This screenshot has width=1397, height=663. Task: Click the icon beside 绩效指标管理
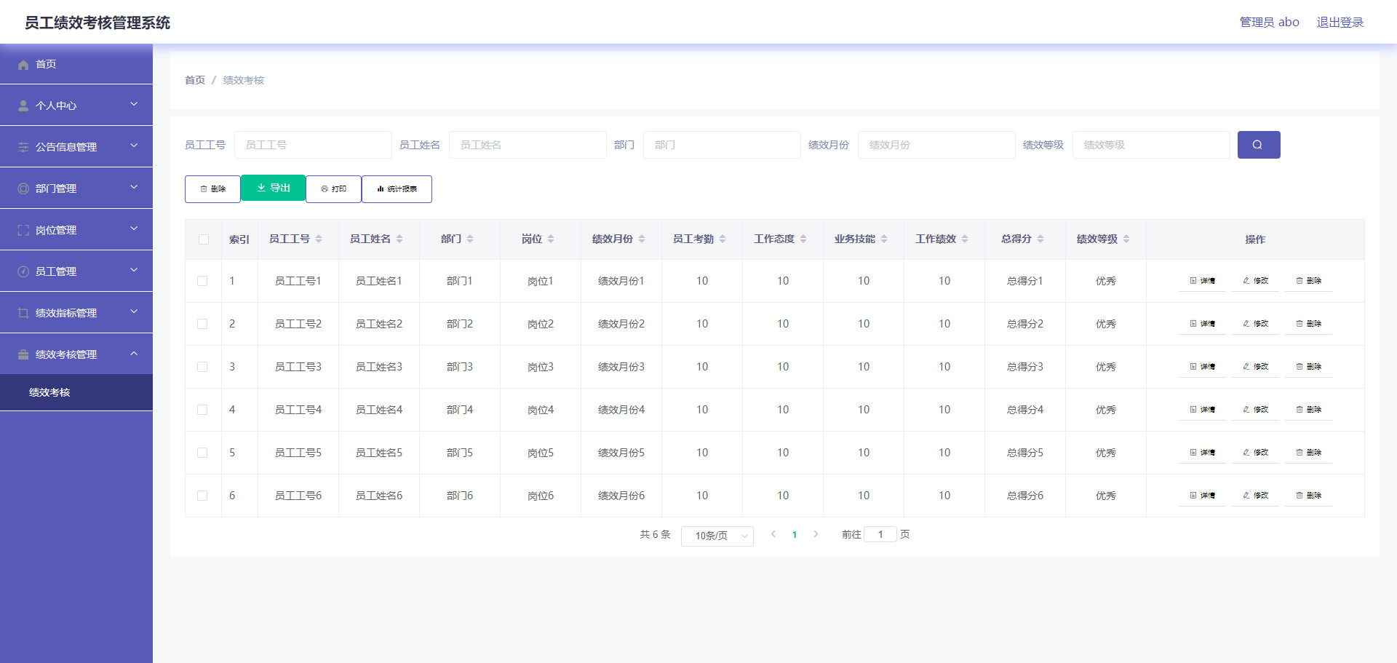pyautogui.click(x=23, y=313)
